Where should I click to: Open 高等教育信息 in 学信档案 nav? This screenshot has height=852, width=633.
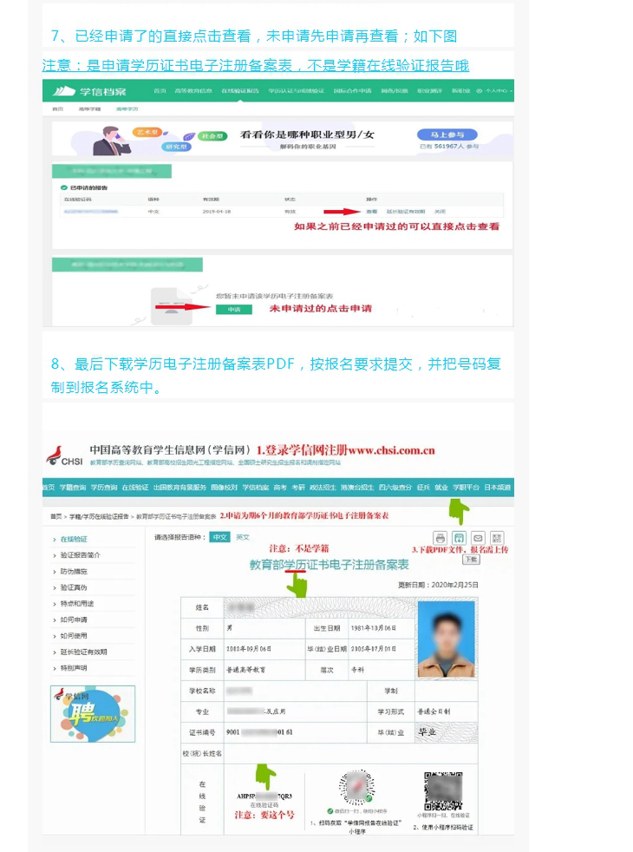[x=193, y=91]
